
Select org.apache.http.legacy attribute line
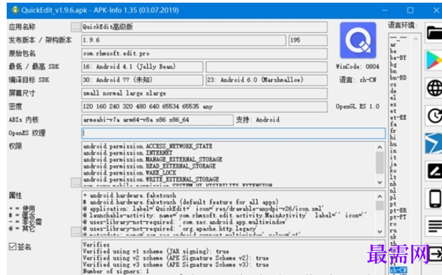pyautogui.click(x=170, y=229)
